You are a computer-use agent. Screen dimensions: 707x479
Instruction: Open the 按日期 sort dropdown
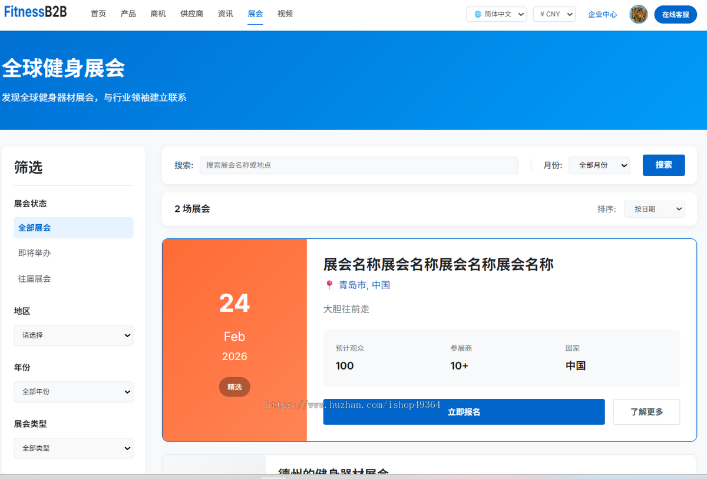click(x=655, y=209)
